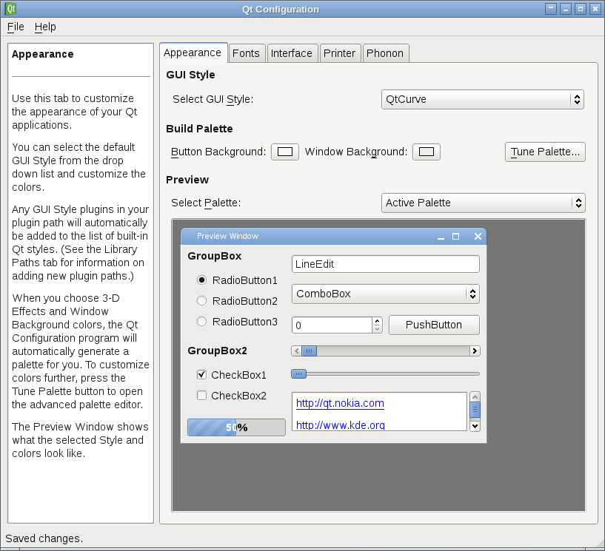This screenshot has height=551, width=605.
Task: Open the Select Palette dropdown
Action: [483, 203]
